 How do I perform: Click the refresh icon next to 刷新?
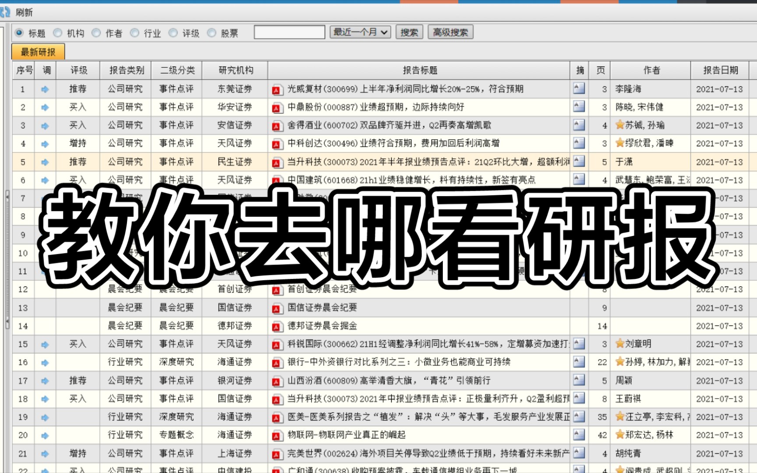4,12
